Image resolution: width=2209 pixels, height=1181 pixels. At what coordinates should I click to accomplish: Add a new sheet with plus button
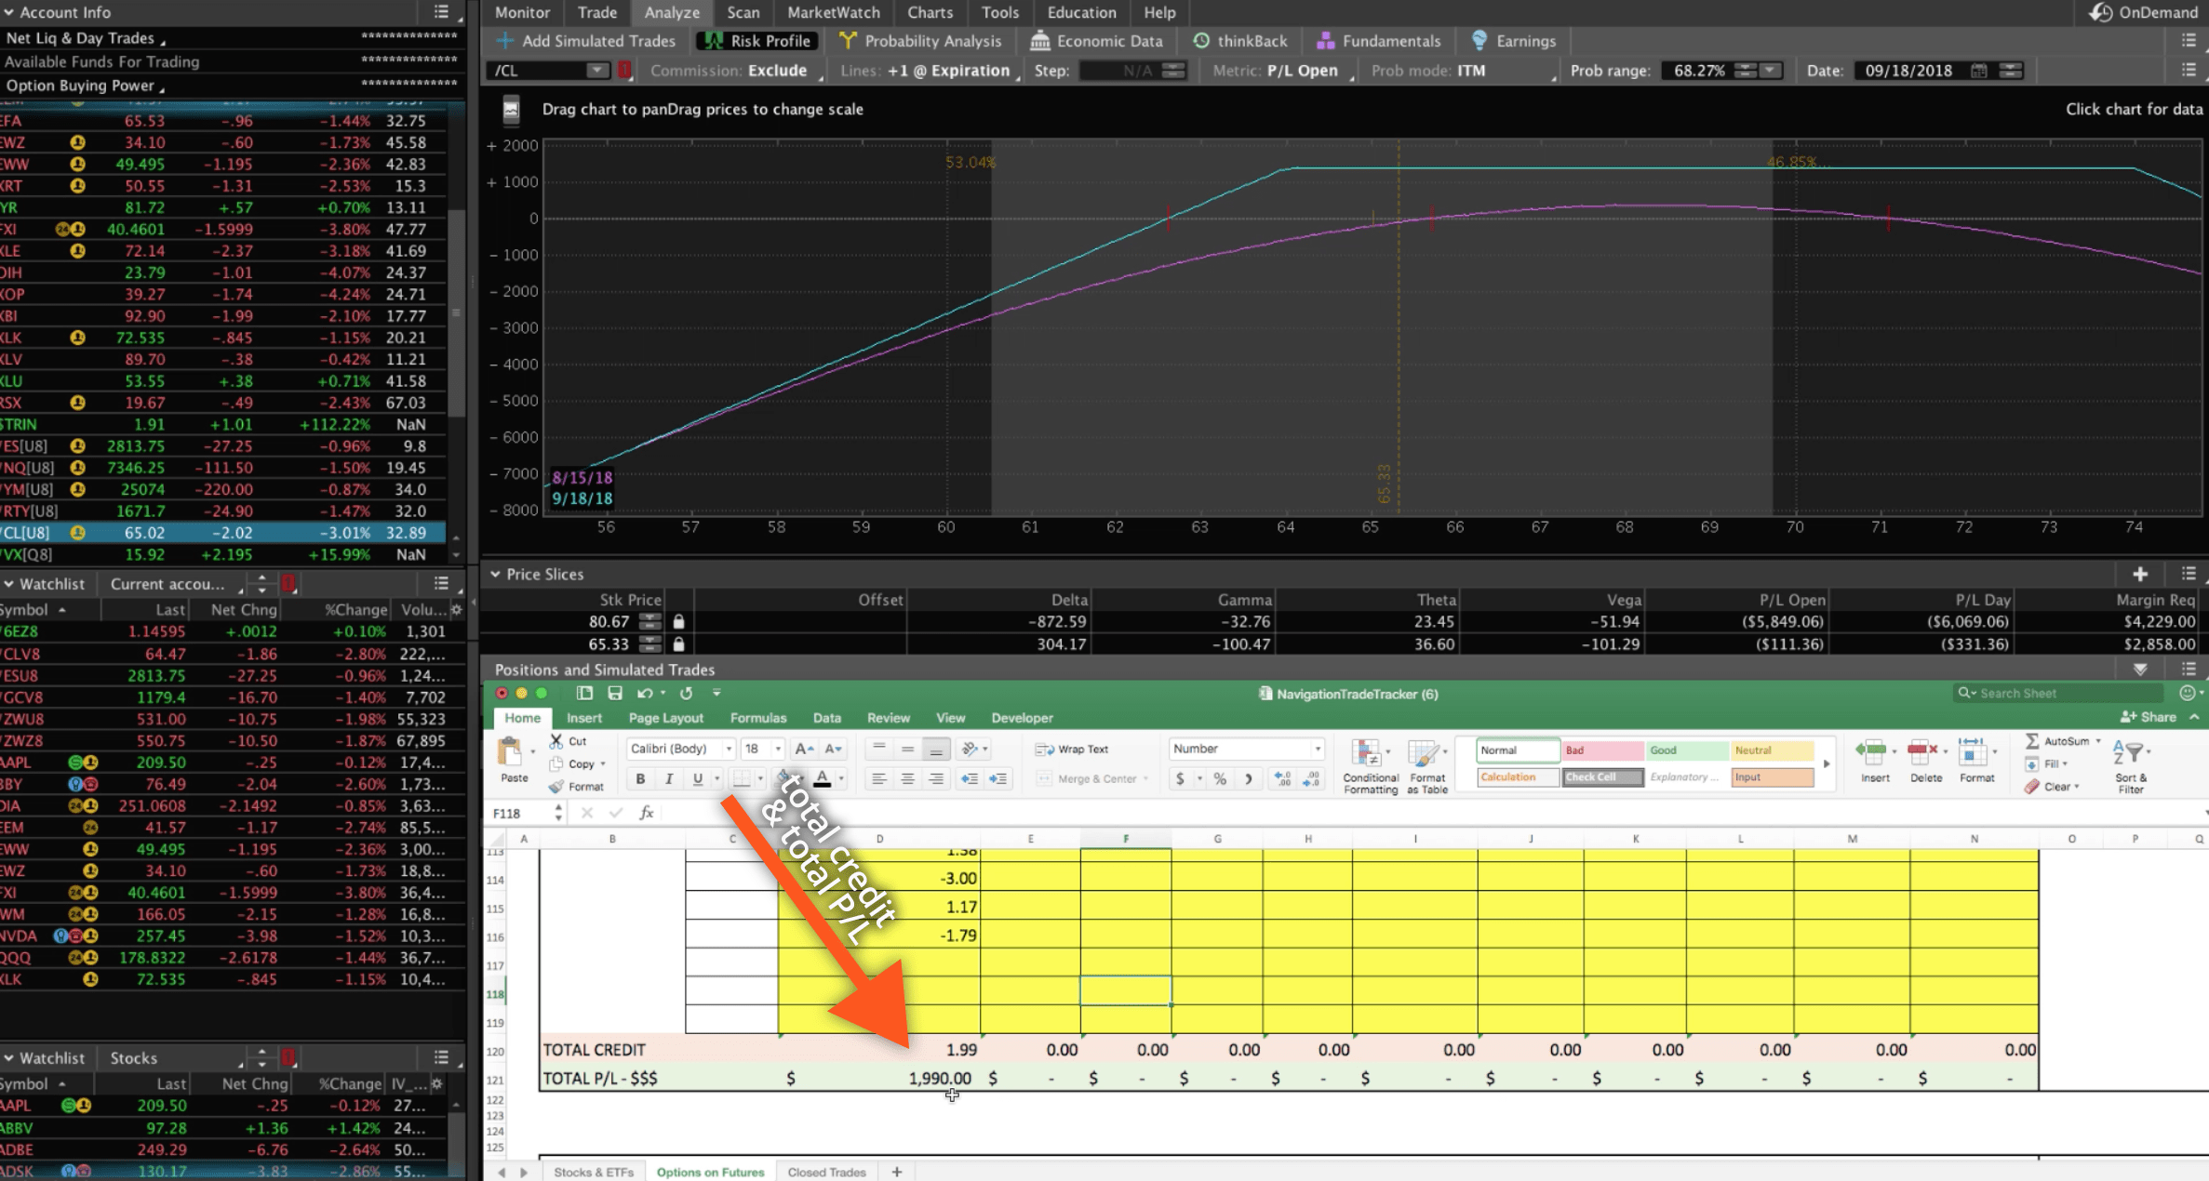[896, 1172]
